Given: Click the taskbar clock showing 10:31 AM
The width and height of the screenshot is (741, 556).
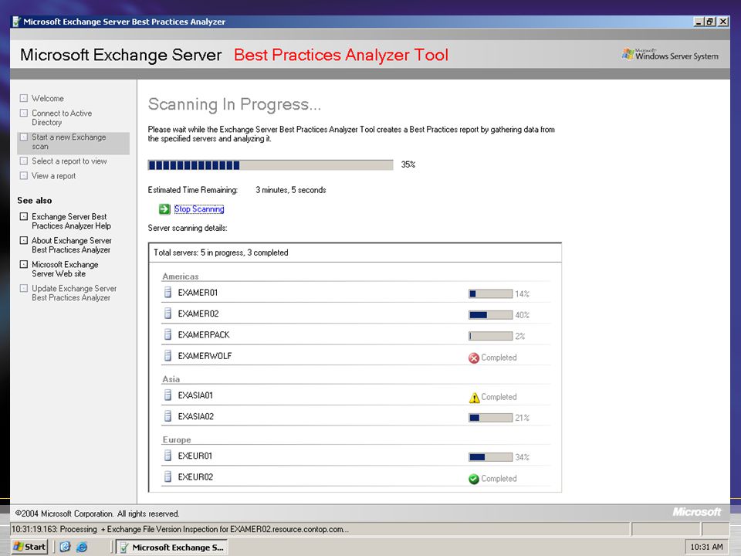Looking at the screenshot, I should click(706, 547).
